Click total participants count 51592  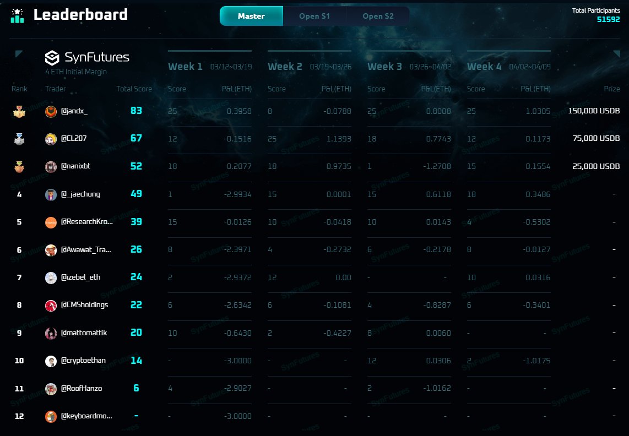coord(608,19)
